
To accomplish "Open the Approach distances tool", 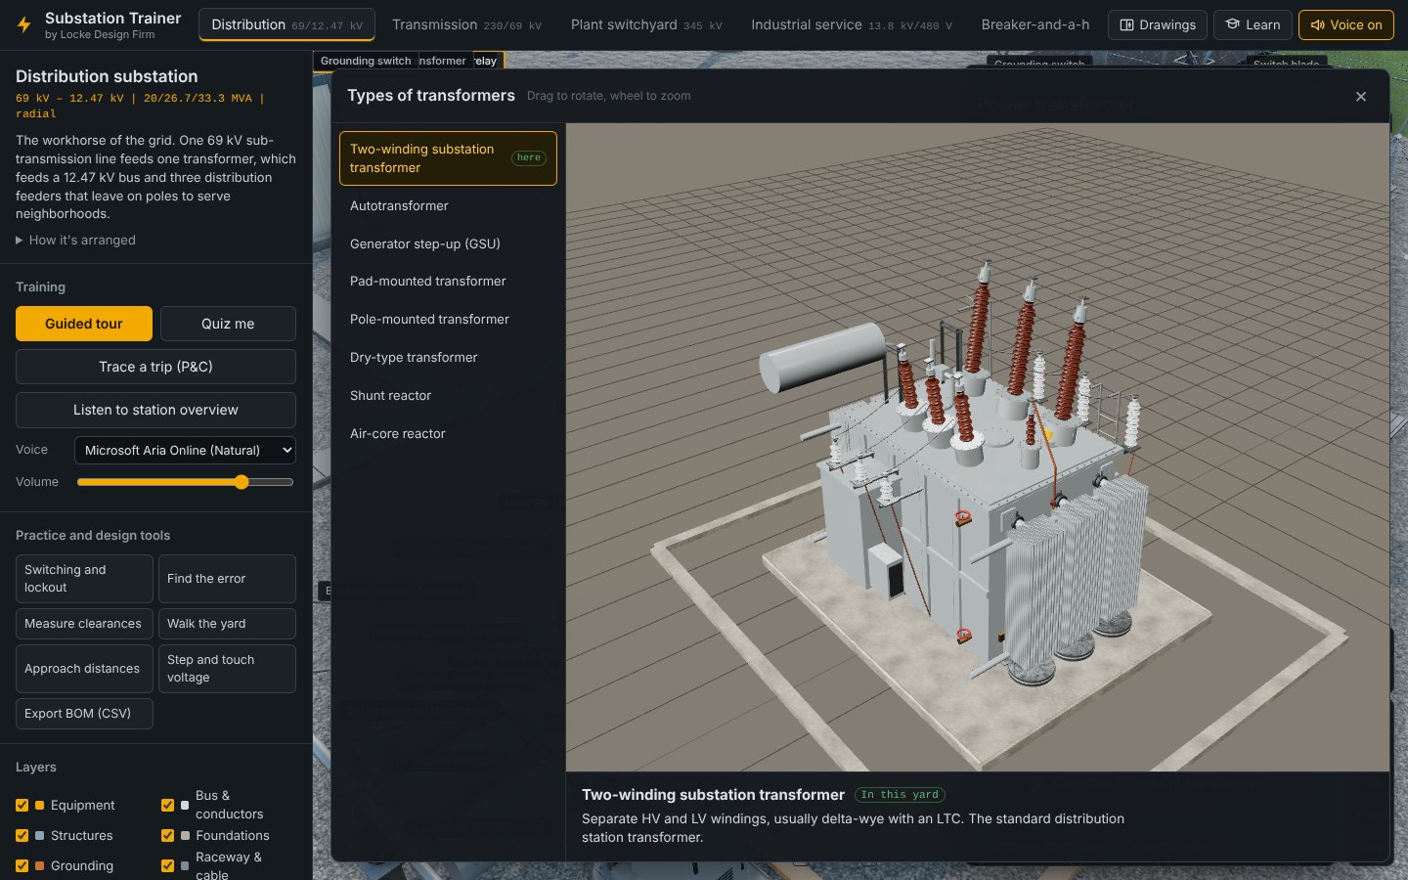I will point(84,669).
